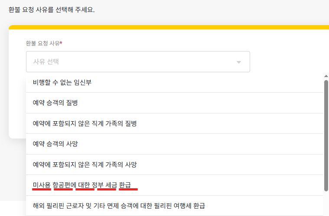
Task: Choose 예약에 포함되지 않은 직계 가족의 질병
Action: point(174,123)
